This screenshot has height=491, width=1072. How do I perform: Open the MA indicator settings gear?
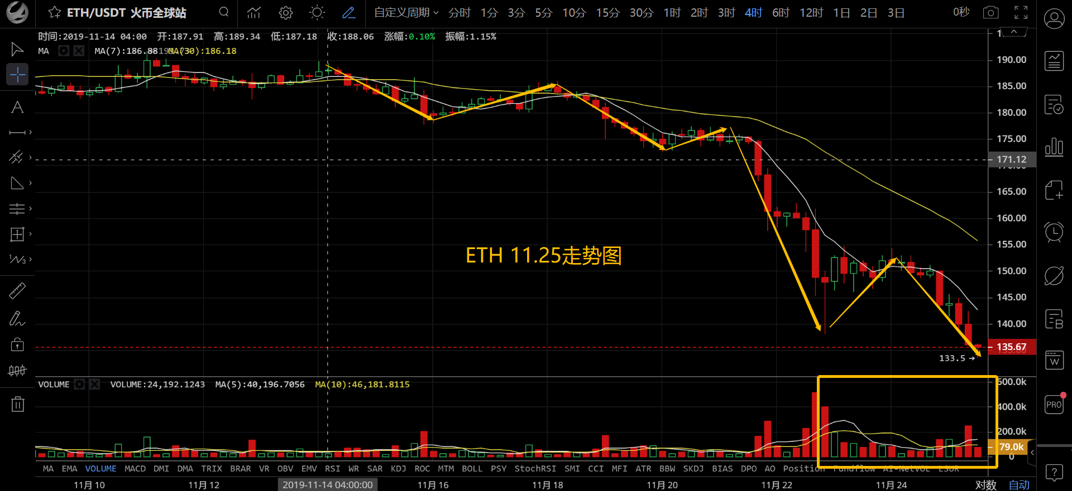(x=64, y=51)
